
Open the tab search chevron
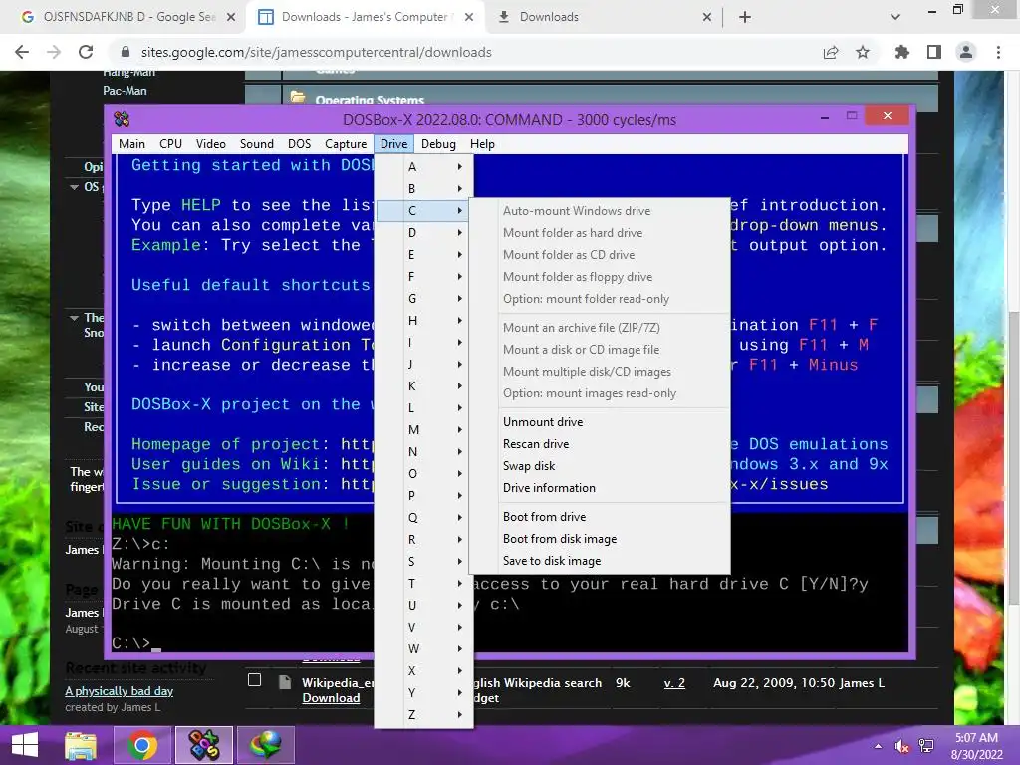(x=895, y=17)
